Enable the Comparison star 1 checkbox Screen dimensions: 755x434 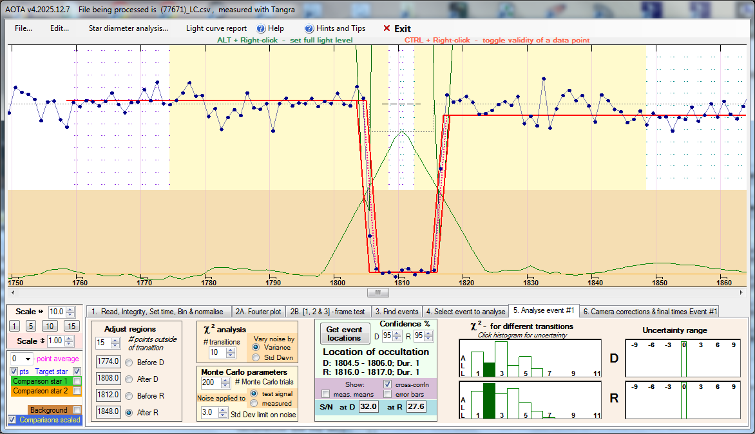[x=77, y=381]
